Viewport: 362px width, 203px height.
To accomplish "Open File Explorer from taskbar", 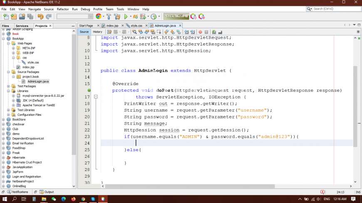I will pyautogui.click(x=44, y=199).
